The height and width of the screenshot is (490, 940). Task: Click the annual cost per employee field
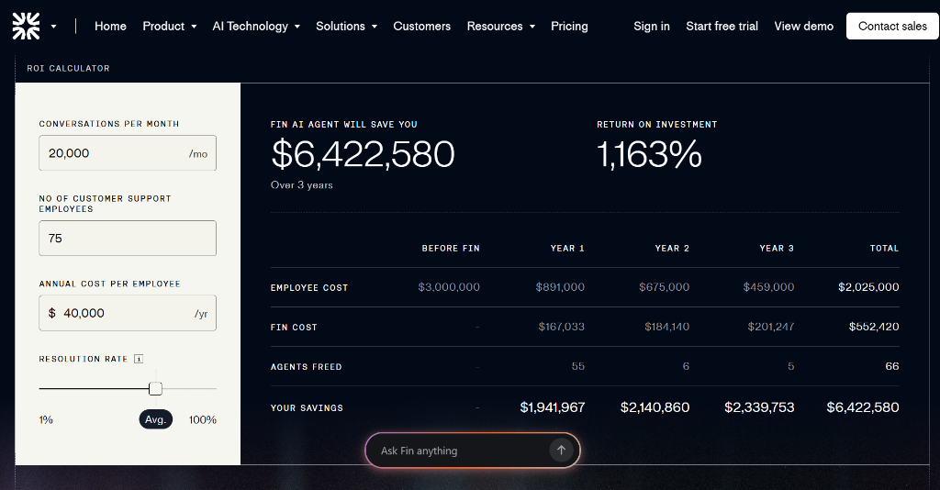point(128,313)
